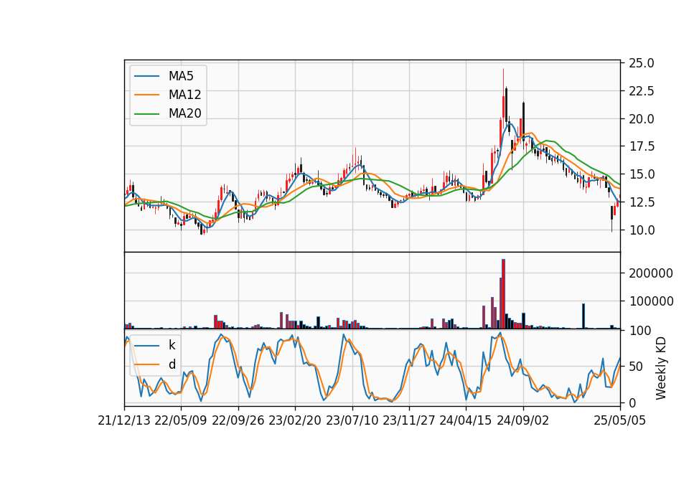Click the 200000 volume axis tick
Viewport: 689px width, 495px height.
pyautogui.click(x=651, y=273)
